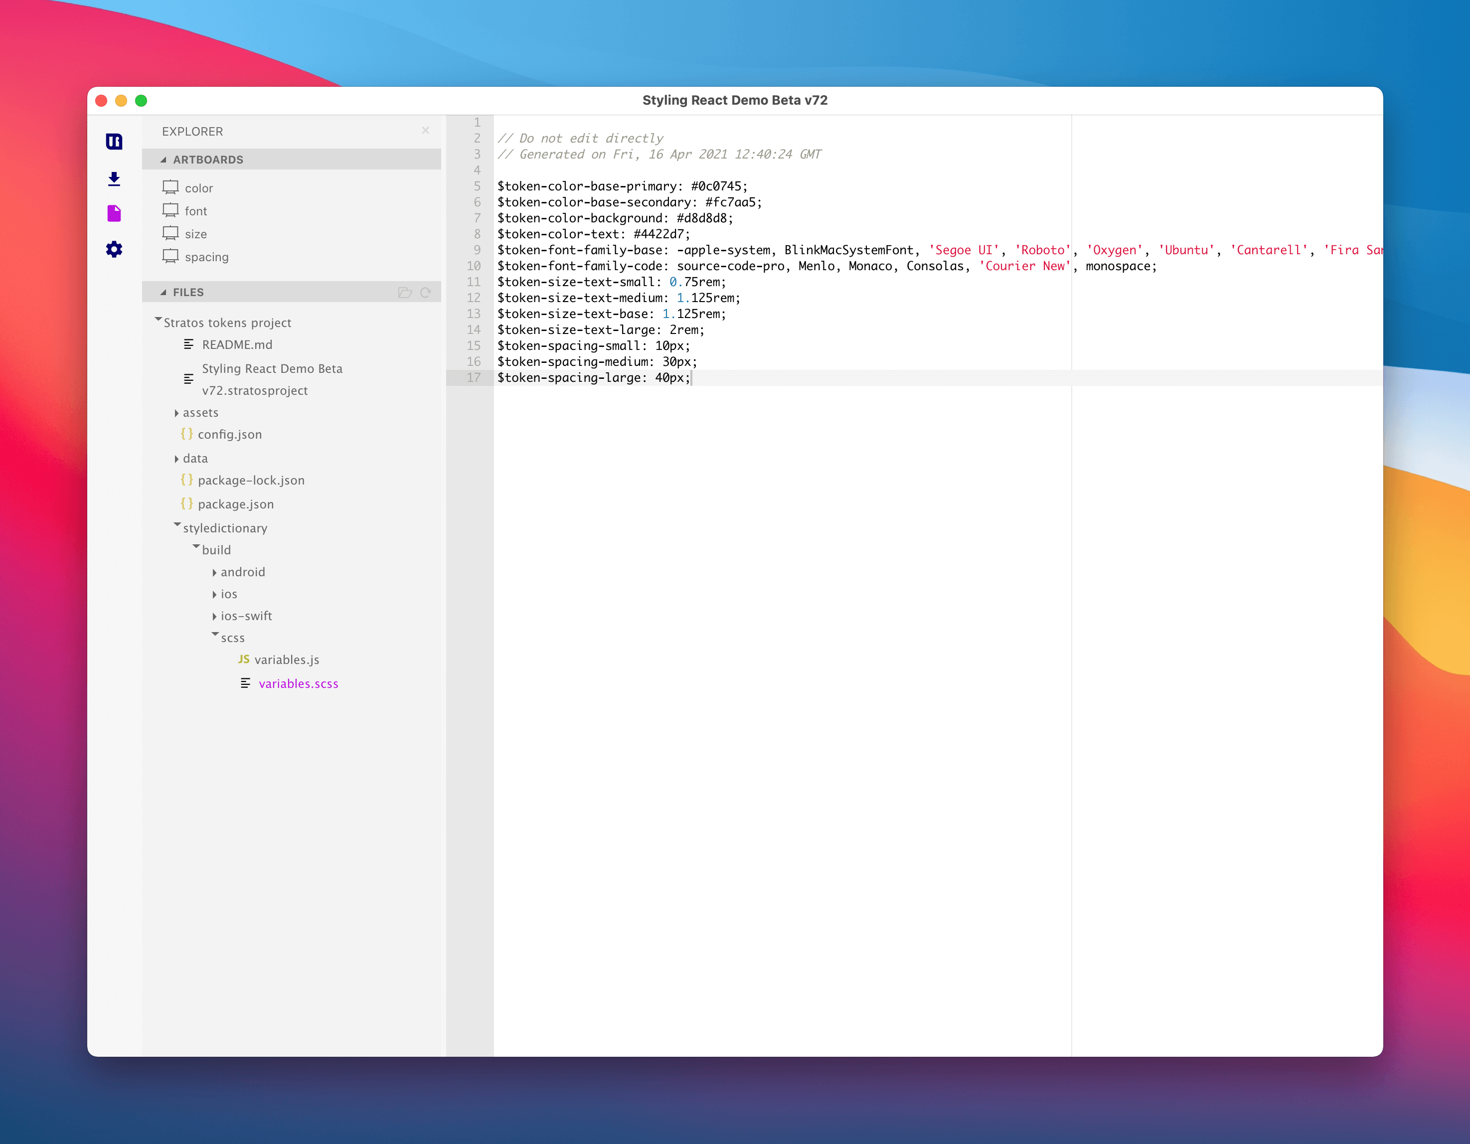Collapse the ARTBOARDS section
This screenshot has width=1470, height=1144.
pyautogui.click(x=163, y=160)
